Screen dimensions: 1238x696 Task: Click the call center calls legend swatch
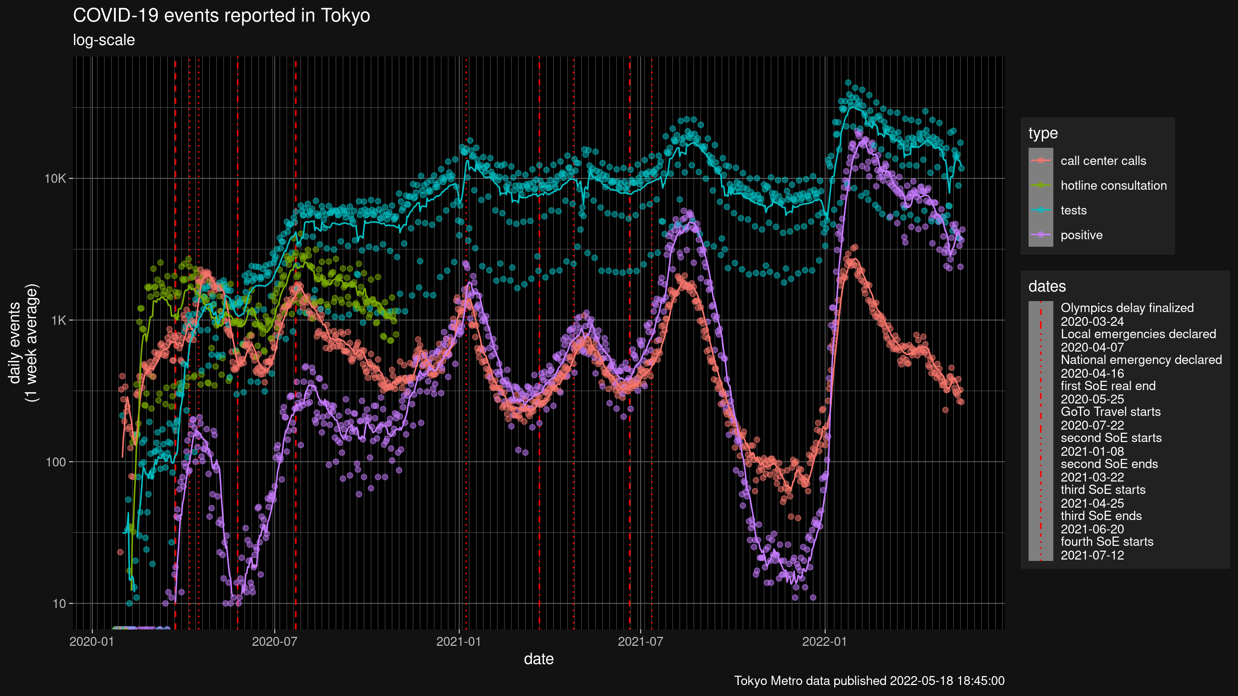coord(1041,161)
